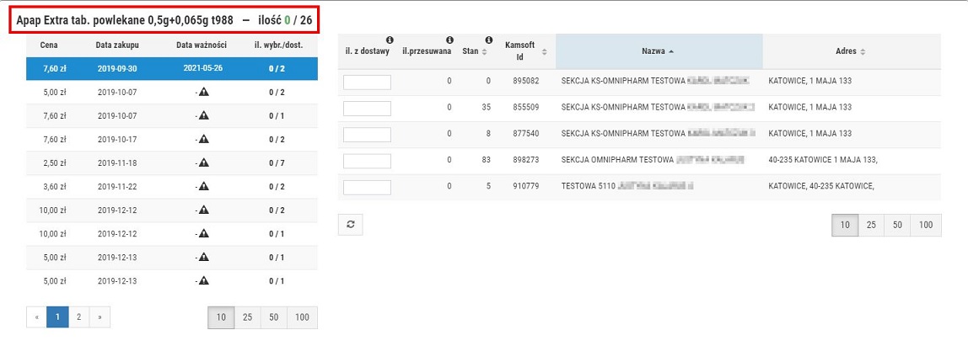Screen dimensions: 968x346
Task: Click Kamsoft Id 877540
Action: [526, 133]
